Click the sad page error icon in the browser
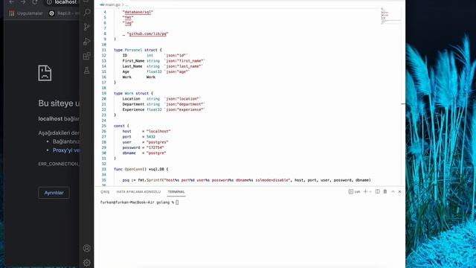476x268 pixels. (45, 73)
